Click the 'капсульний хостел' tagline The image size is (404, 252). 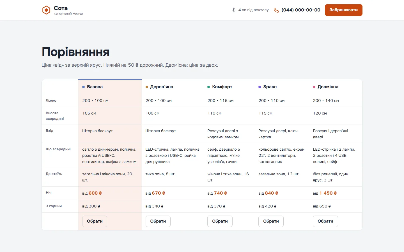click(68, 13)
